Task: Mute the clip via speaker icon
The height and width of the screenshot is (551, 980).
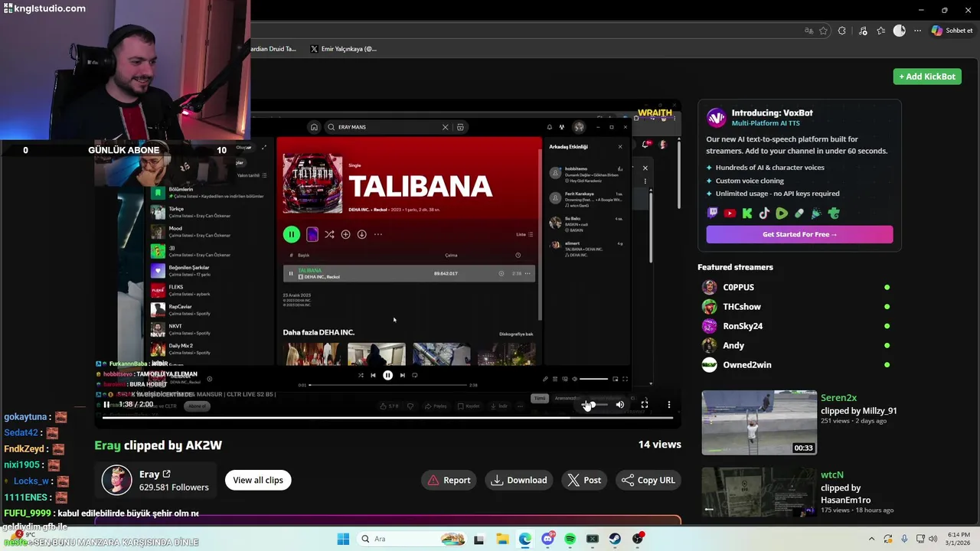Action: (620, 404)
